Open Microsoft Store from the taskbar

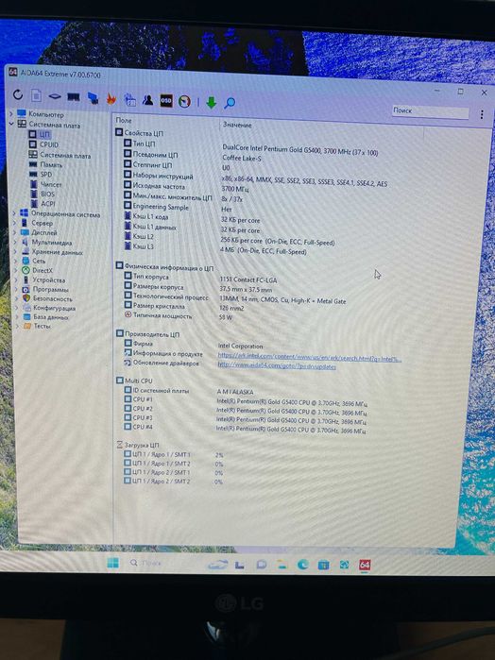[x=323, y=565]
